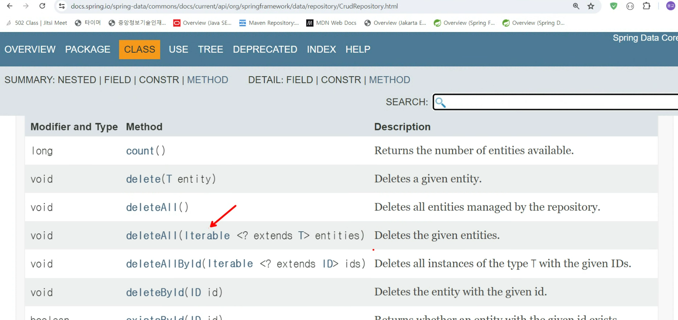This screenshot has height=320, width=678.
Task: Open the INDEX navigation tab
Action: point(321,49)
